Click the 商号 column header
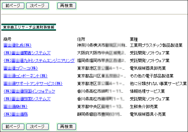 point(7,39)
